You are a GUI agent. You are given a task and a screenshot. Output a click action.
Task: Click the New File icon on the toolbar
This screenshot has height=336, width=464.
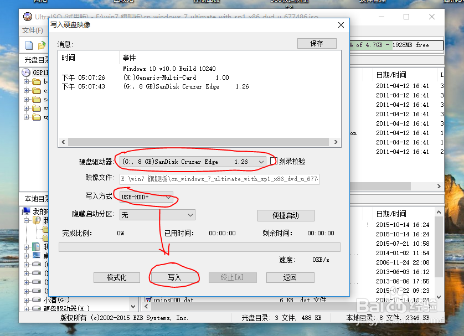pos(29,45)
